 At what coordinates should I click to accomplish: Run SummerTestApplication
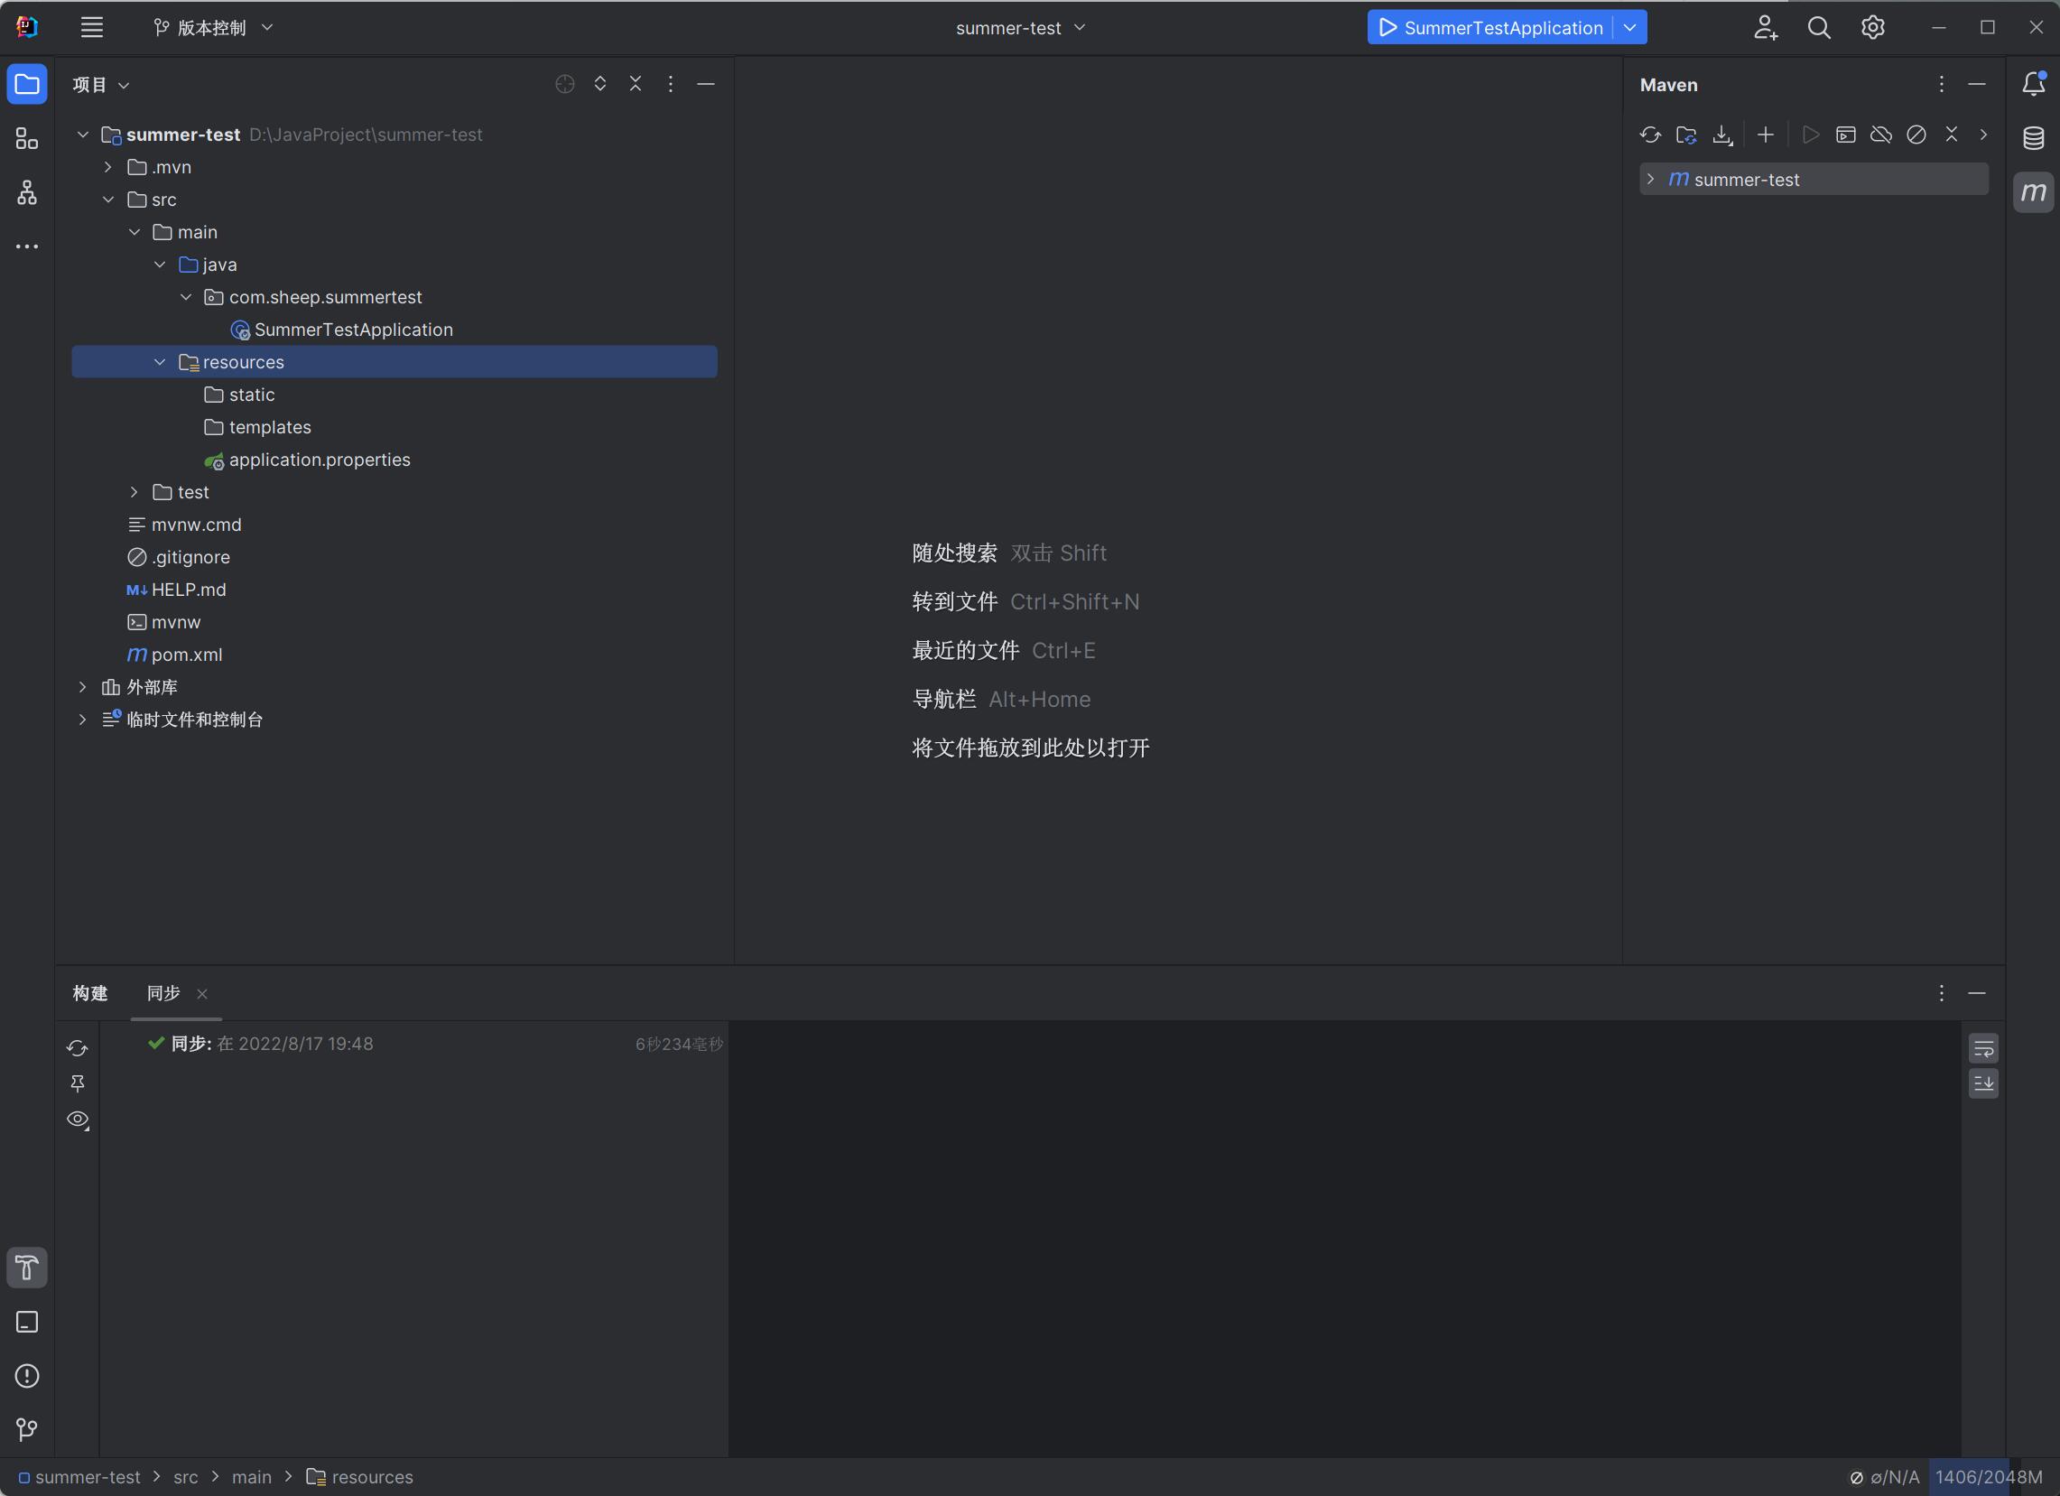click(x=1387, y=27)
